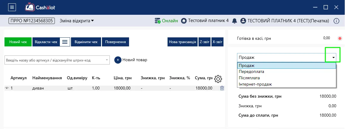Click price 18000,00 cell in Ціна column
The height and width of the screenshot is (129, 345).
click(122, 88)
